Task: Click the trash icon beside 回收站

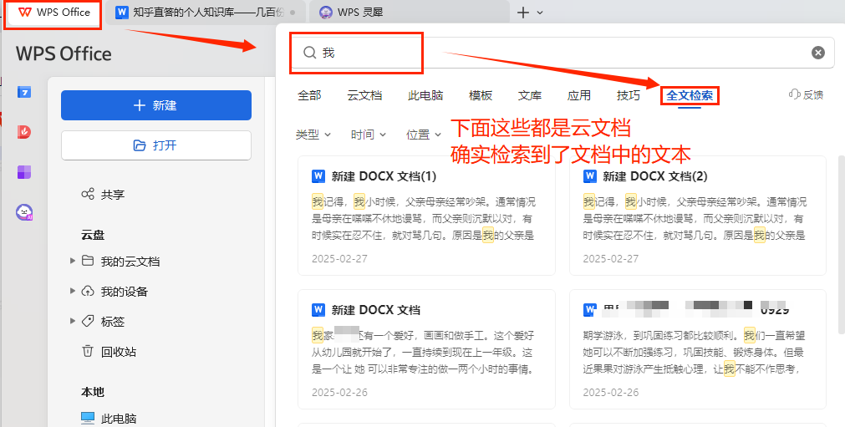Action: (87, 352)
